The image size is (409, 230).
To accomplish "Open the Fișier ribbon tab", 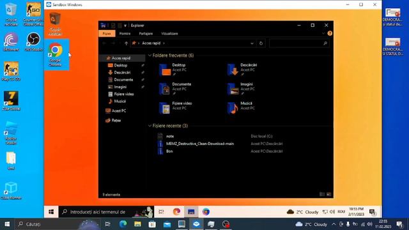I will pos(107,34).
